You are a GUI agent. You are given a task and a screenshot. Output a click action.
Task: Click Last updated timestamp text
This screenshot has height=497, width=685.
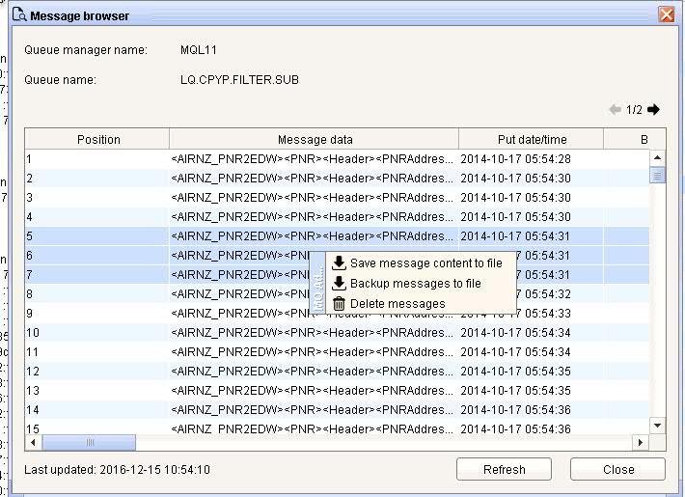click(x=117, y=469)
